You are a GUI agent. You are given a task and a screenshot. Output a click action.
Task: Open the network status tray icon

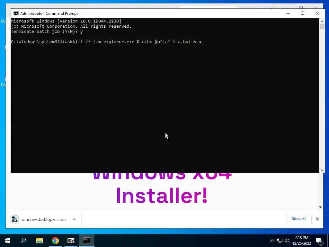(x=280, y=241)
